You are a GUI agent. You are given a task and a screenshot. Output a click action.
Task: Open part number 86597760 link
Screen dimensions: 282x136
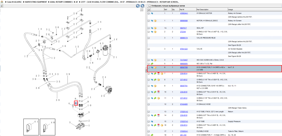coord(184,67)
